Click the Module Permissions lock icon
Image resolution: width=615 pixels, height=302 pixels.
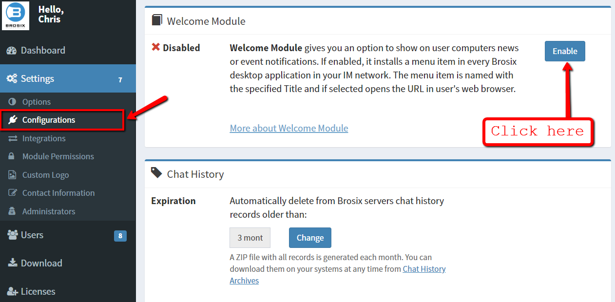tap(13, 156)
